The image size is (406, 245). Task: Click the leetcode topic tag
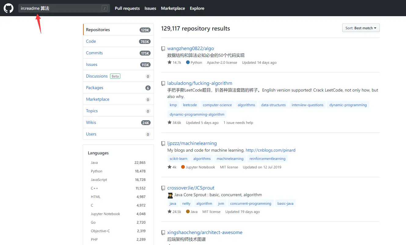tap(190, 105)
